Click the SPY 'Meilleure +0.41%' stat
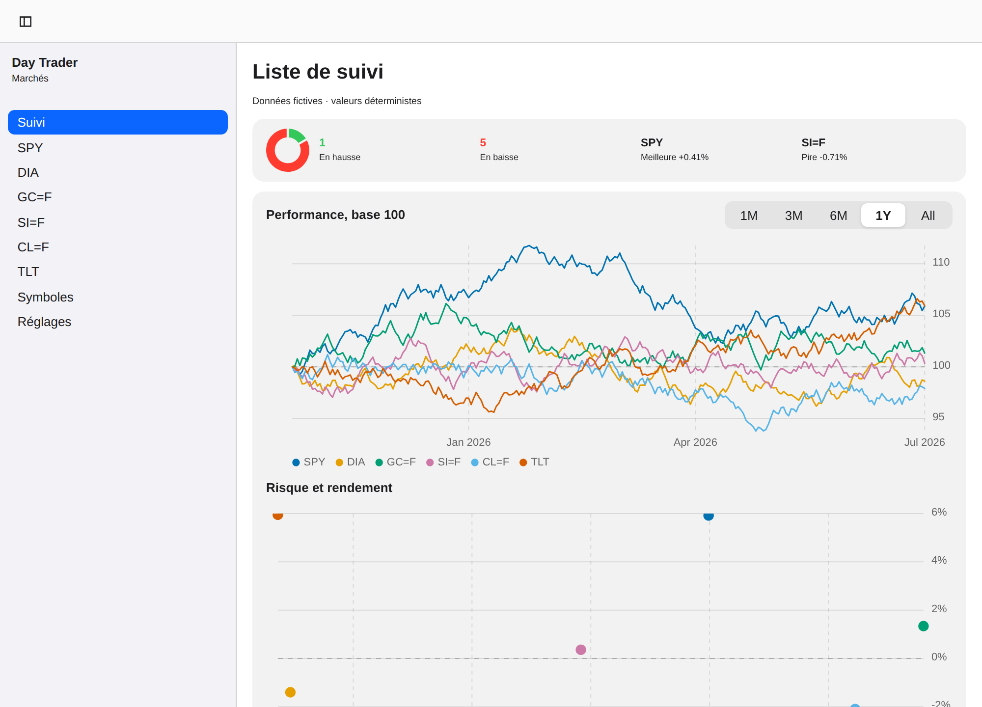 click(675, 150)
